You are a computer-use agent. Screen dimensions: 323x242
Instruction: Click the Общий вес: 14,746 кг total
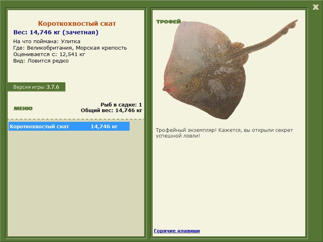111,111
